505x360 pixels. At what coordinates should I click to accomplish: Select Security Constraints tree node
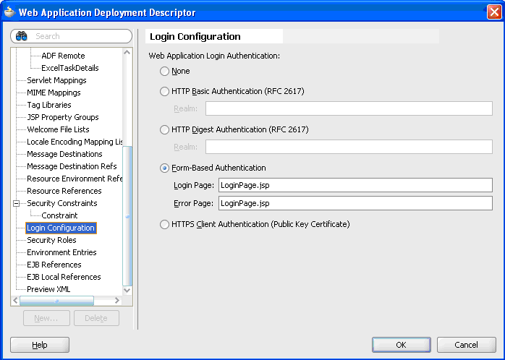61,203
